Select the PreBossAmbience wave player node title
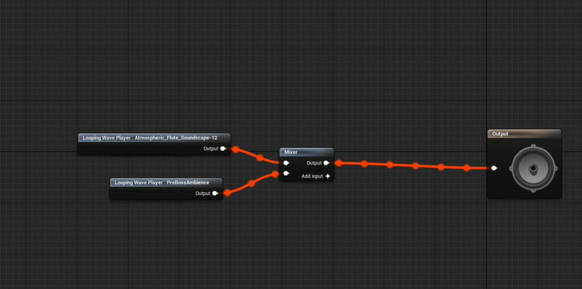This screenshot has height=289, width=582. point(166,183)
